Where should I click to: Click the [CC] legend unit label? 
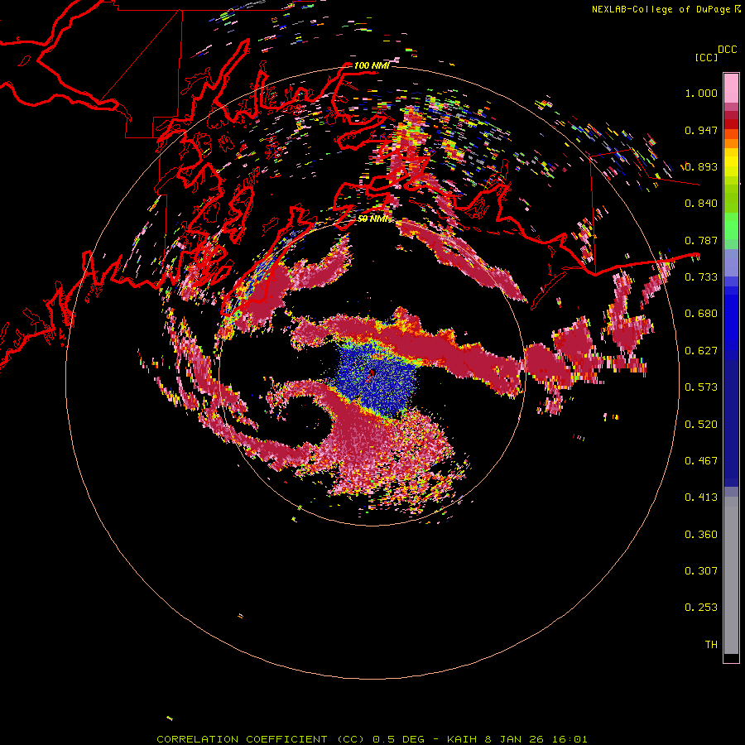[x=706, y=57]
